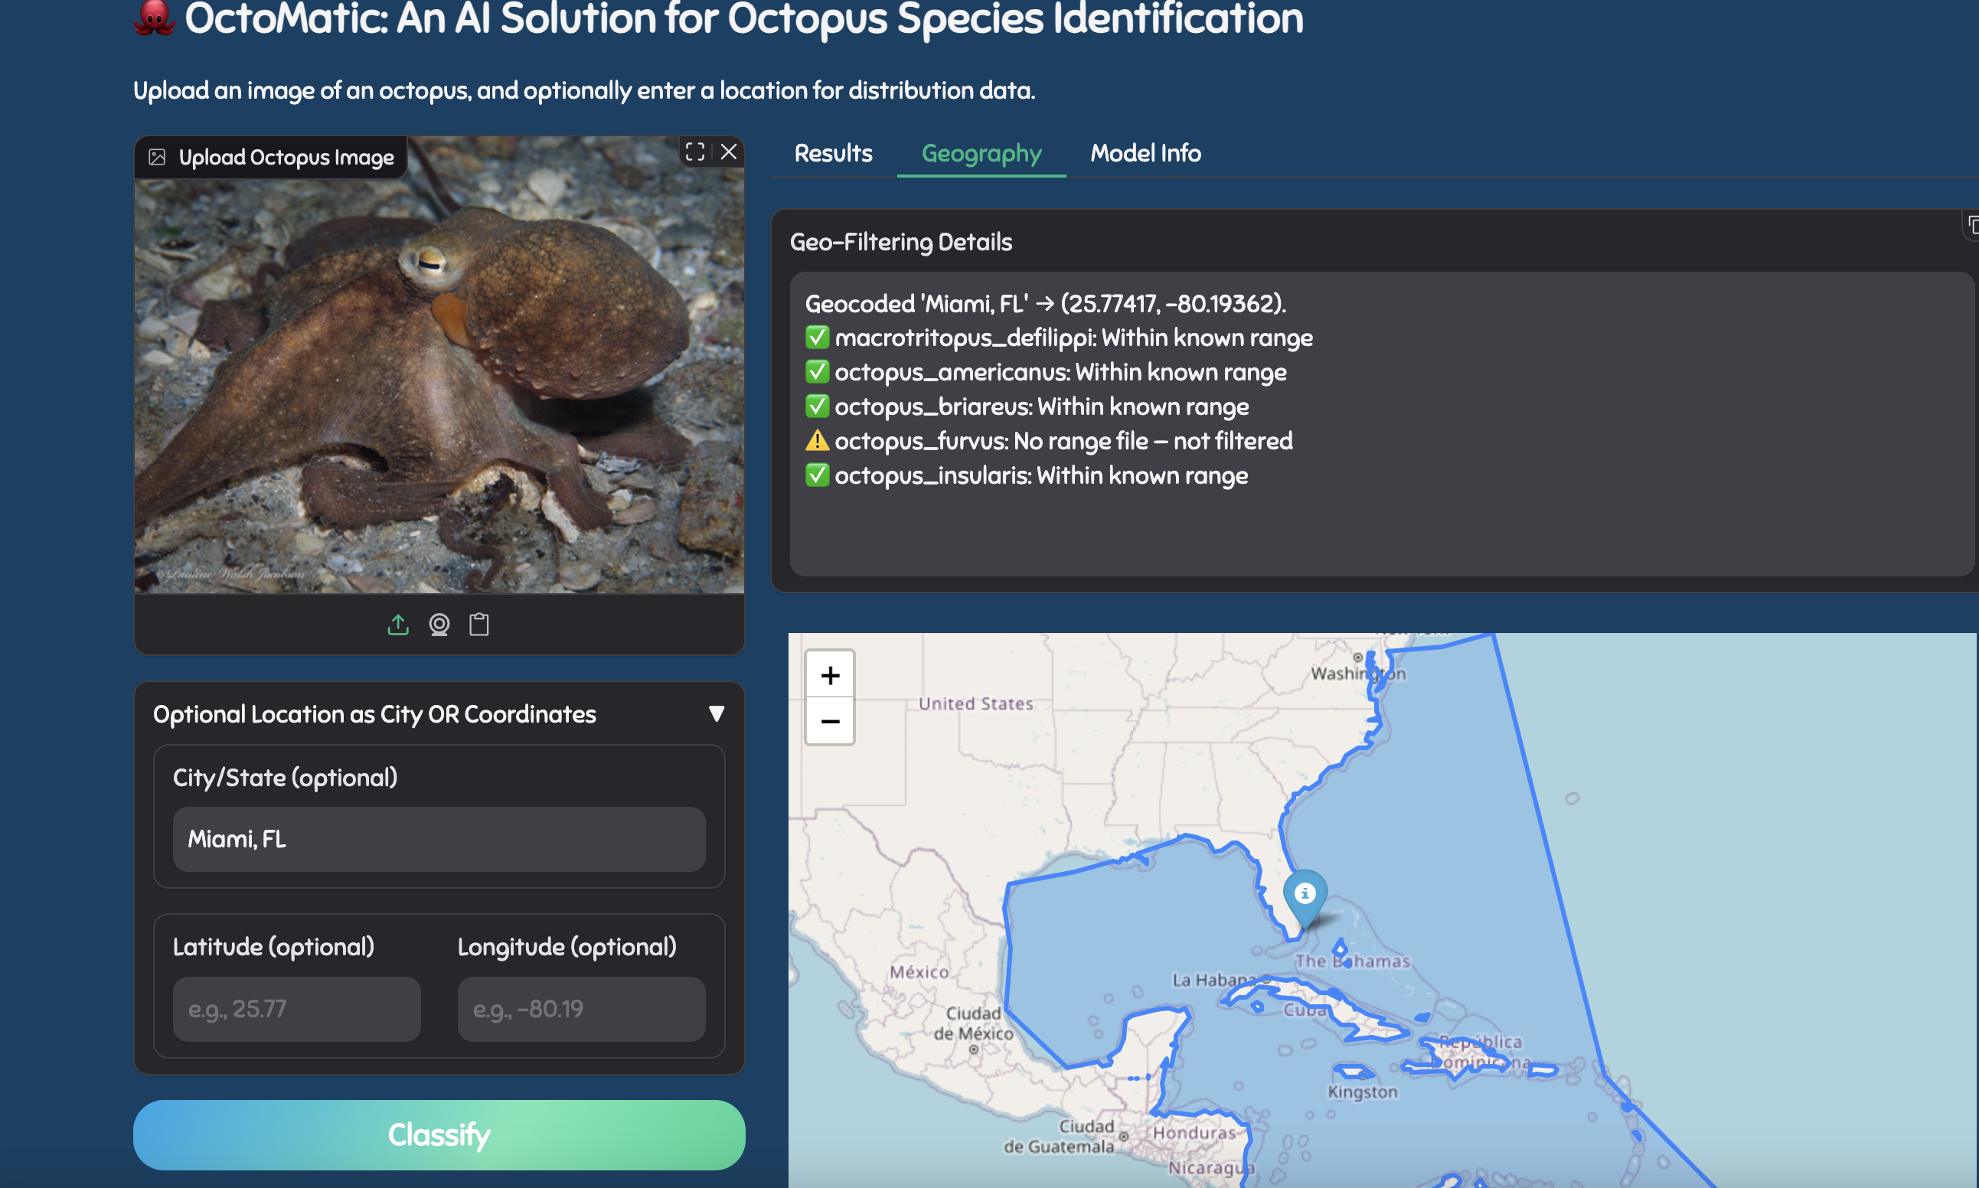Click the City/State input with Miami, FL

(439, 839)
